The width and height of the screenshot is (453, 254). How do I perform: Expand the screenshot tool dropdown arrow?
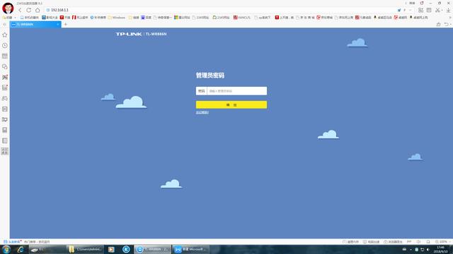coord(442,11)
